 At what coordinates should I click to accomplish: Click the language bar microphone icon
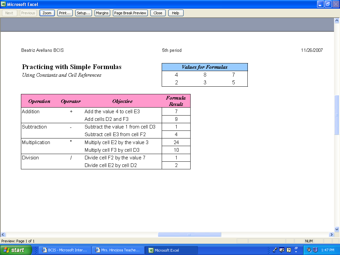[275, 250]
